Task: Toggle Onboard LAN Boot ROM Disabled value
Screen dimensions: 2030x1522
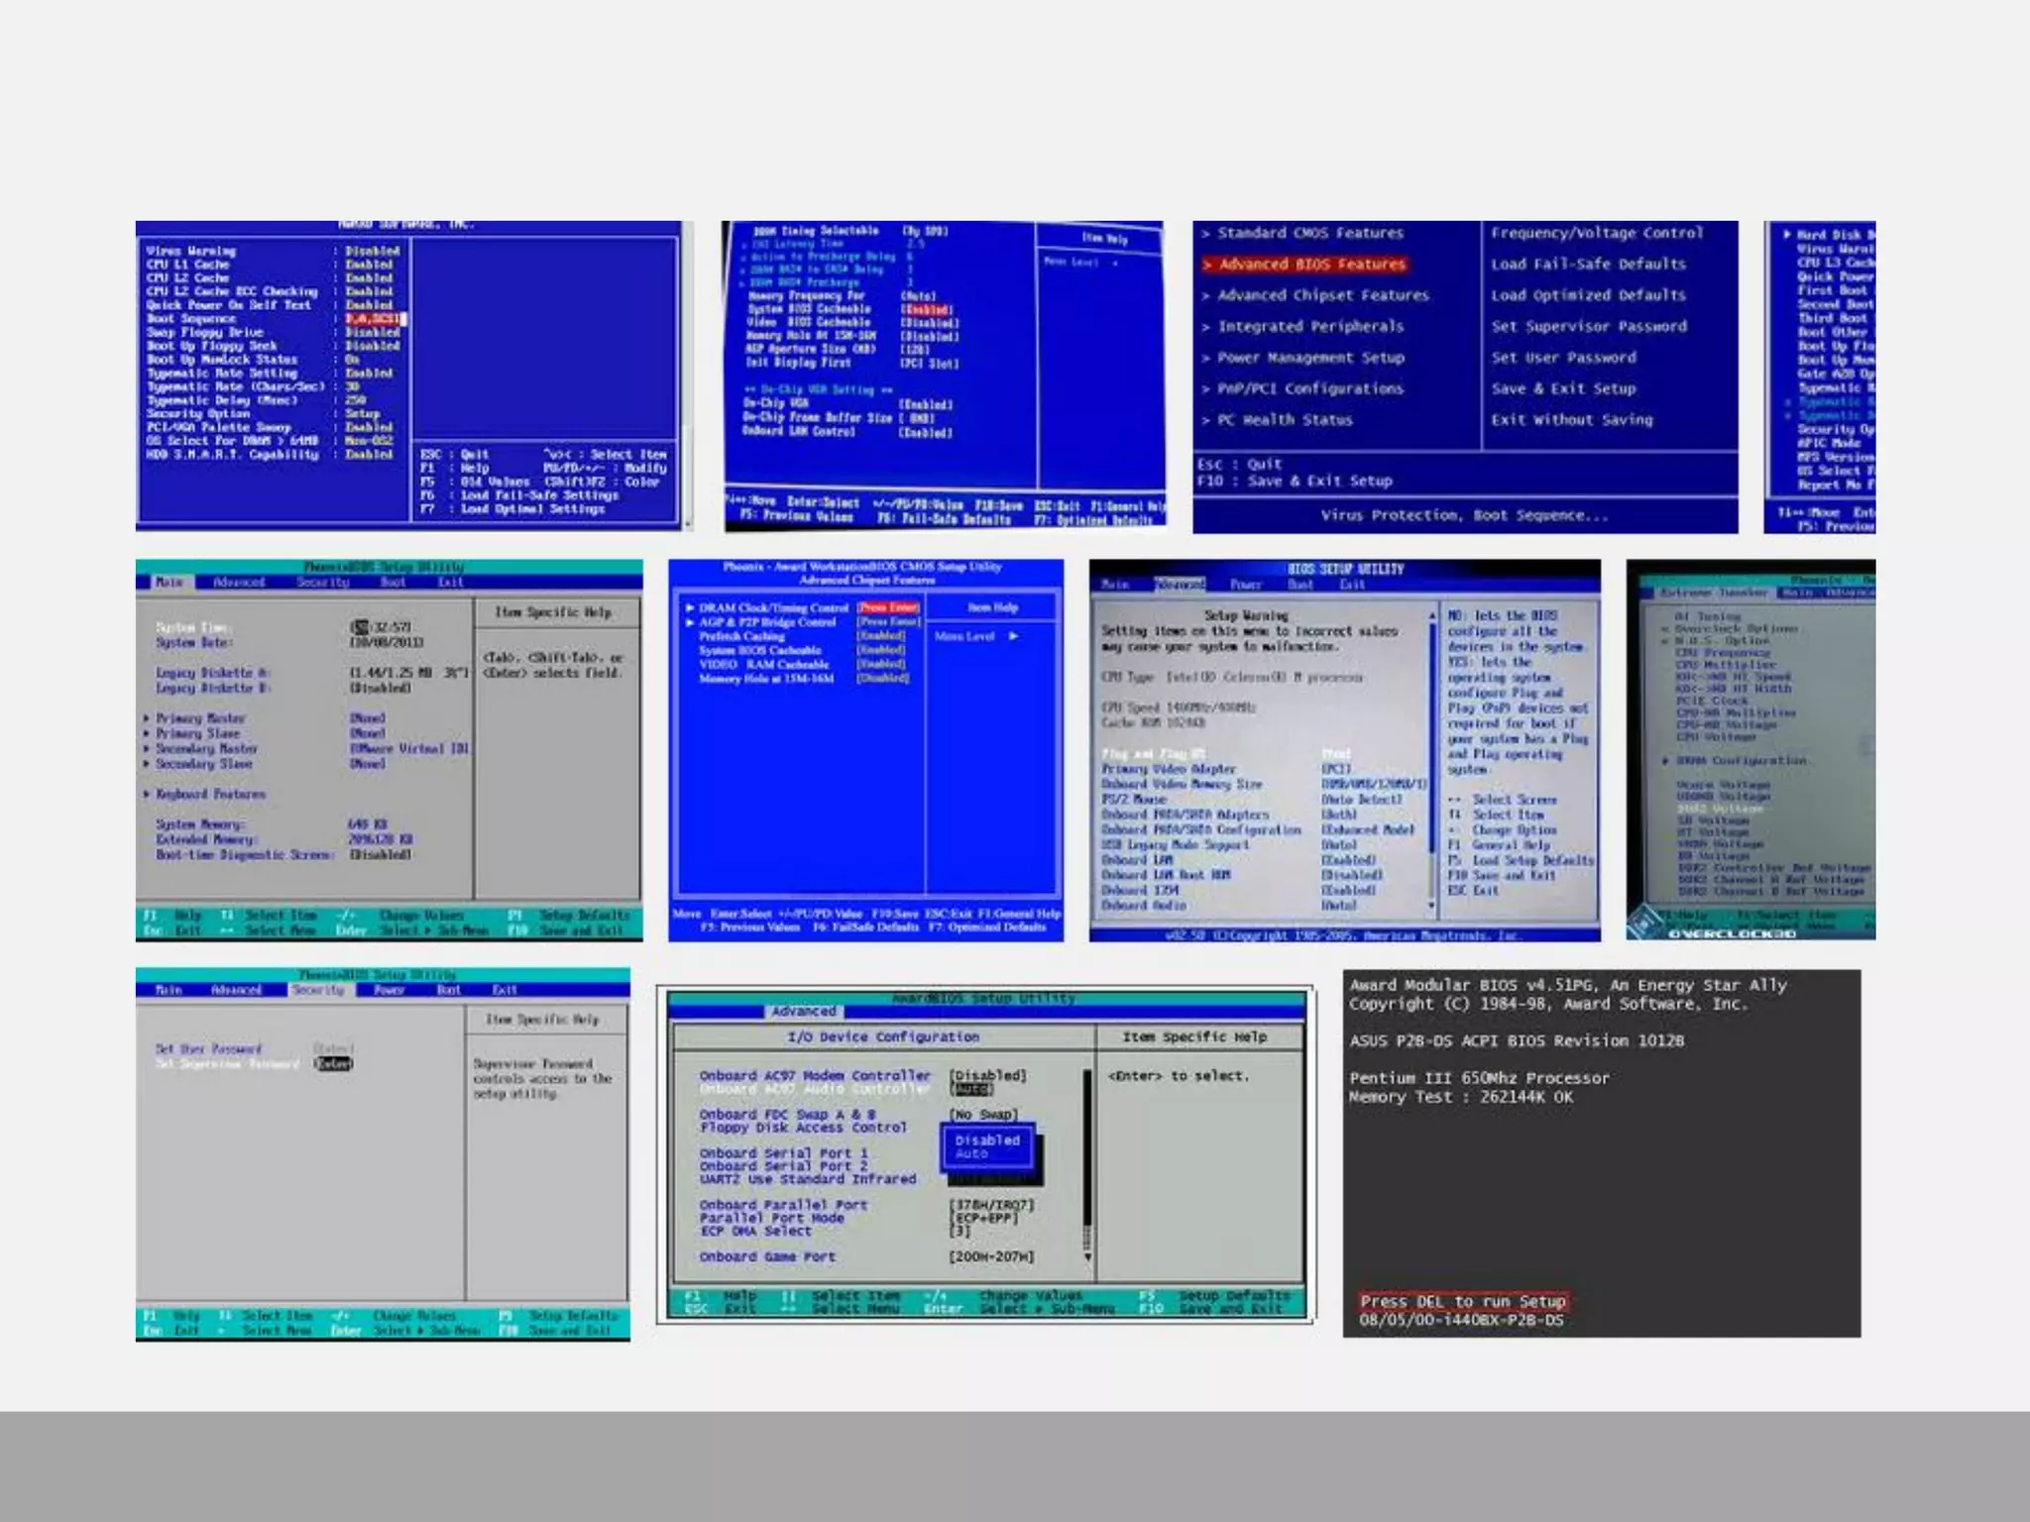Action: 1352,875
